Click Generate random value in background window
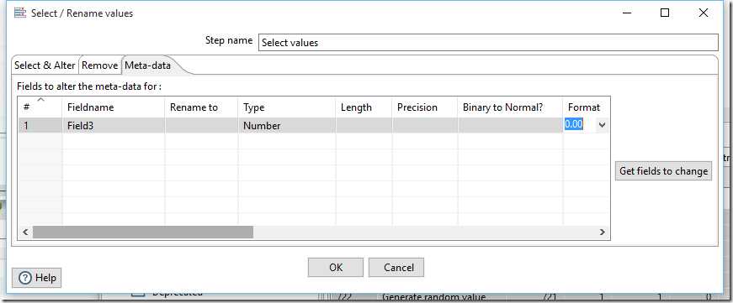 433,297
